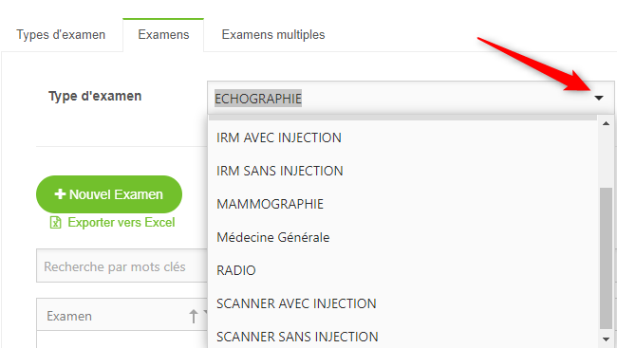This screenshot has height=348, width=617.
Task: Click the Exporter vers Excel link
Action: (122, 222)
